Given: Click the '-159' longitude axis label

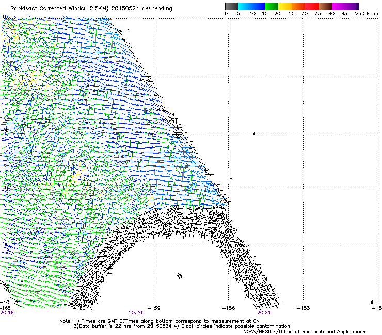Looking at the screenshot, I should pyautogui.click(x=154, y=308).
